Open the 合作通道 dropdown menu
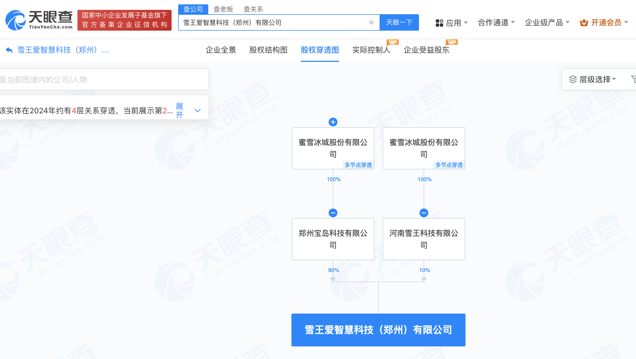This screenshot has width=636, height=359. [496, 22]
